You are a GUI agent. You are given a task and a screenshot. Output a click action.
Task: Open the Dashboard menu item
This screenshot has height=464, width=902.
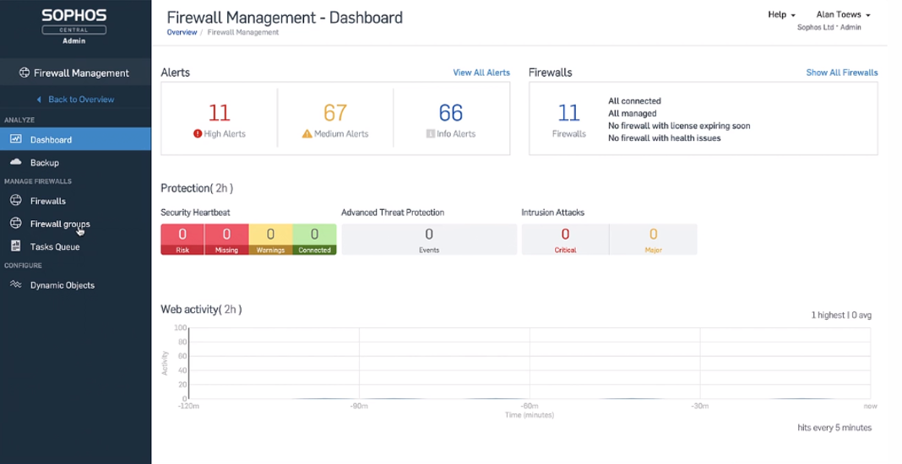tap(75, 139)
